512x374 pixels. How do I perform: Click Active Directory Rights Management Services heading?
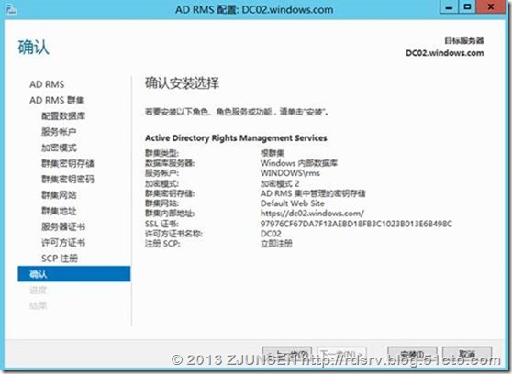coord(236,138)
